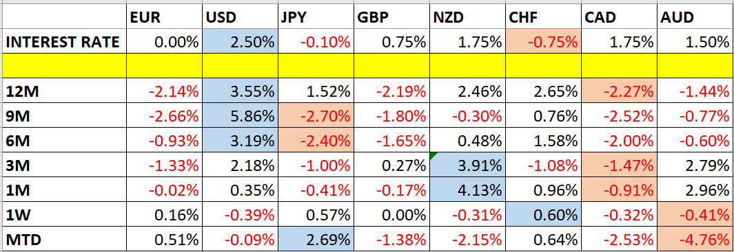Screen dimensions: 734x252
Task: Click the green error indicator on NZD 3M cell
Action: [x=433, y=155]
